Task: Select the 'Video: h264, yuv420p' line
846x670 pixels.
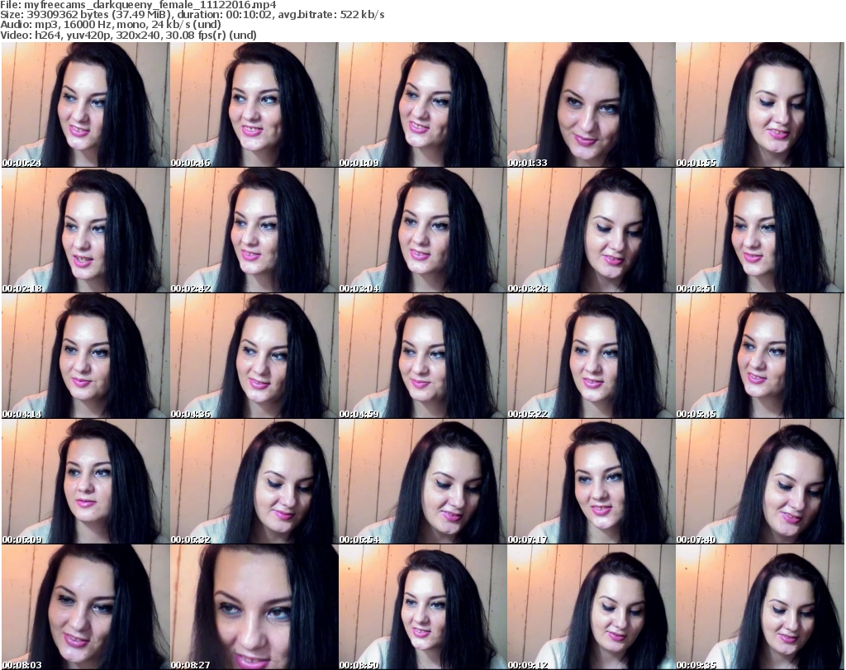Action: coord(128,35)
